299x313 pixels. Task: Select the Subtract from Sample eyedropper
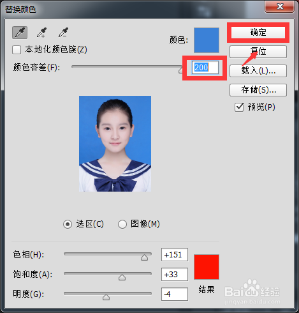pos(63,33)
